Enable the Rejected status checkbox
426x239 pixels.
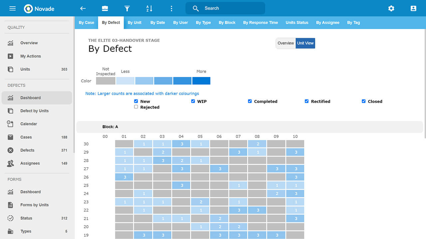[x=136, y=107]
